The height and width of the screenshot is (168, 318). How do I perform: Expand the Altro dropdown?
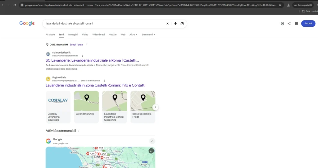click(x=133, y=35)
